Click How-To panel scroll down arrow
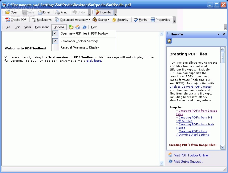 [x=223, y=147]
